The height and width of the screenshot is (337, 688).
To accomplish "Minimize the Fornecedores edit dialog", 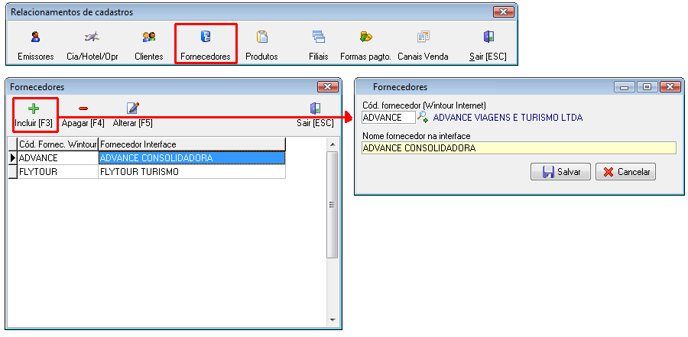I will click(625, 87).
